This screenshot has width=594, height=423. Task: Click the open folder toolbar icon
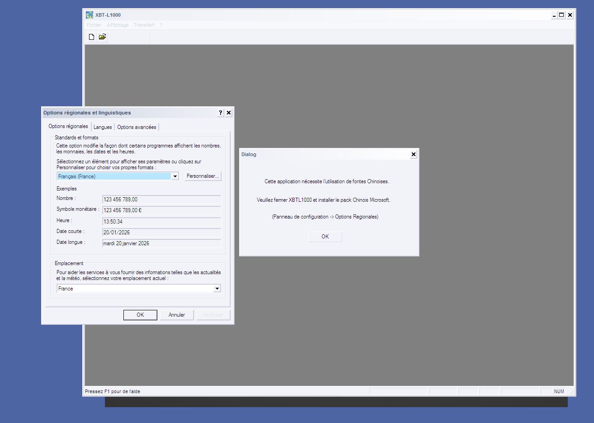102,37
